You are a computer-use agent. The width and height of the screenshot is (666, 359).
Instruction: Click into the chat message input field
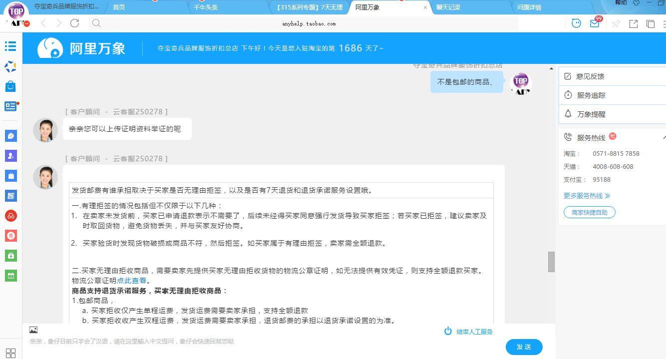[x=265, y=342]
